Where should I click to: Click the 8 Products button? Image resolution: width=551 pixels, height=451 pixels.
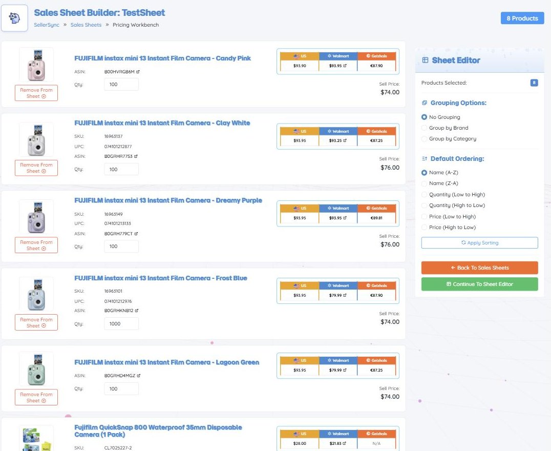click(x=522, y=18)
